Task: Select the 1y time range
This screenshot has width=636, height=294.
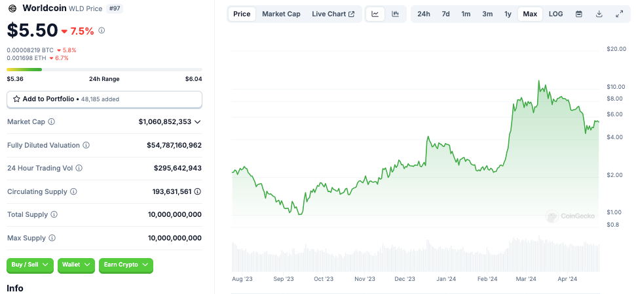Action: pyautogui.click(x=508, y=14)
